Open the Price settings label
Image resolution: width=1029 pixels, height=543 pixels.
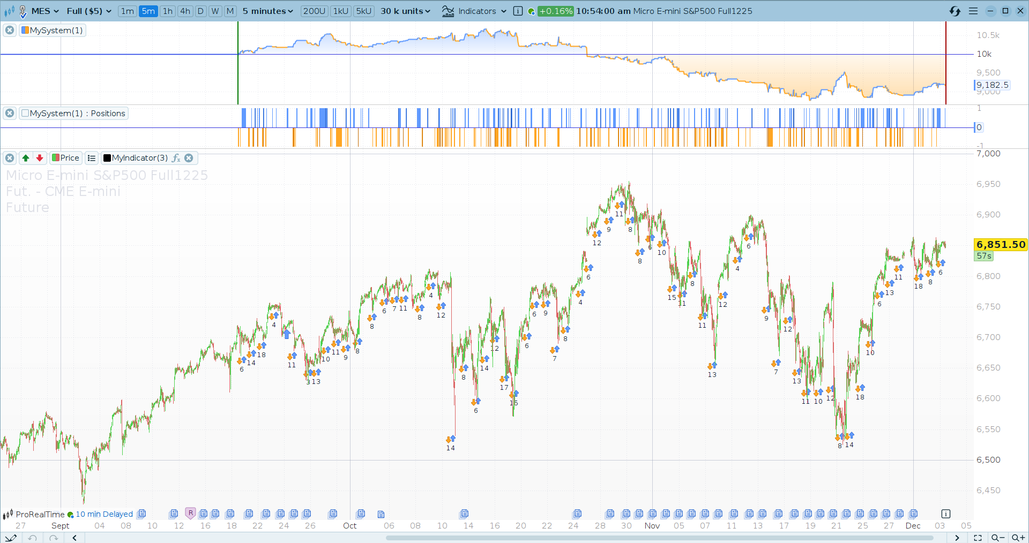click(66, 157)
